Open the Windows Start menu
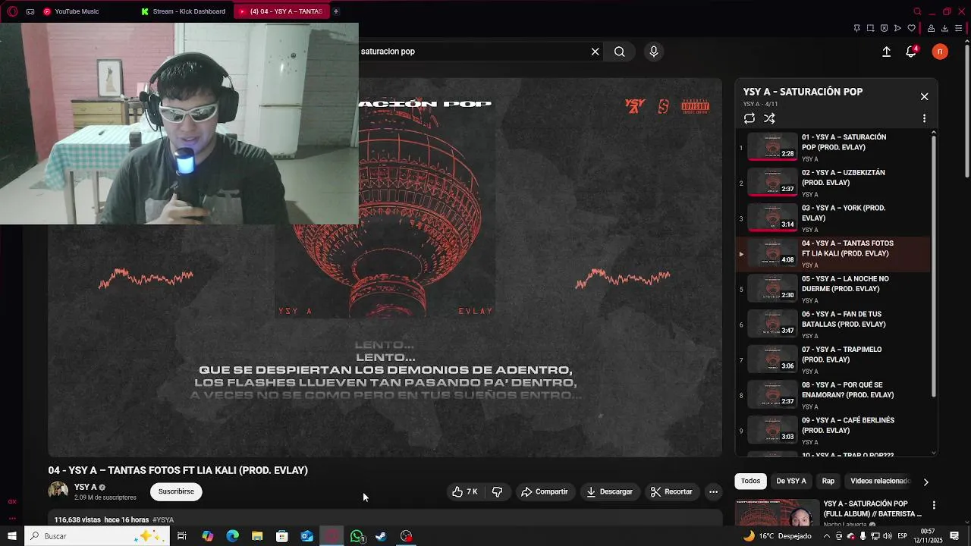Viewport: 971px width, 546px height. [x=11, y=536]
